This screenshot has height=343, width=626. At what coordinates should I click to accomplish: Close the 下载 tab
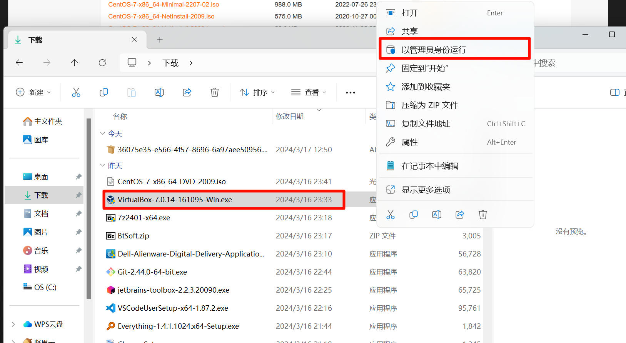(134, 39)
